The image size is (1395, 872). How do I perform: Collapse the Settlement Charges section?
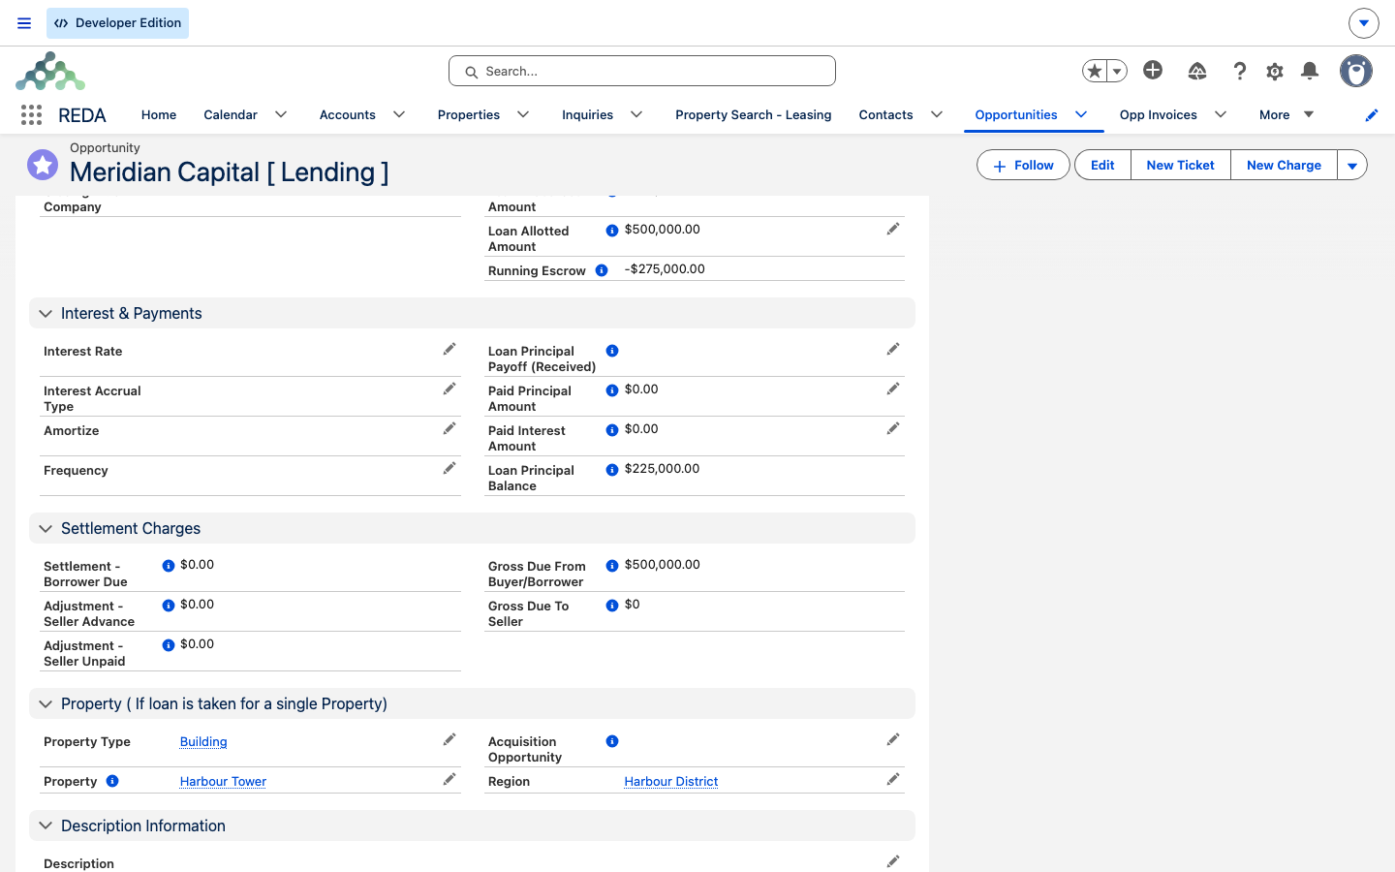tap(46, 529)
